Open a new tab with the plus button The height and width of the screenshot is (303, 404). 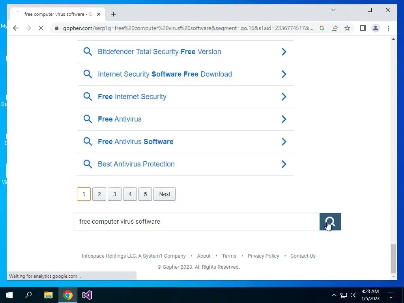(114, 14)
